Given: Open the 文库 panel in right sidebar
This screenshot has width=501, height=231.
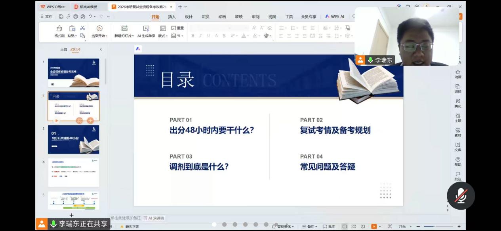Looking at the screenshot, I should coord(458,147).
